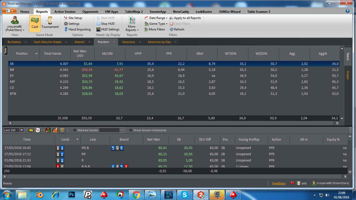
Task: Open NoteCaddy tab
Action: point(181,12)
